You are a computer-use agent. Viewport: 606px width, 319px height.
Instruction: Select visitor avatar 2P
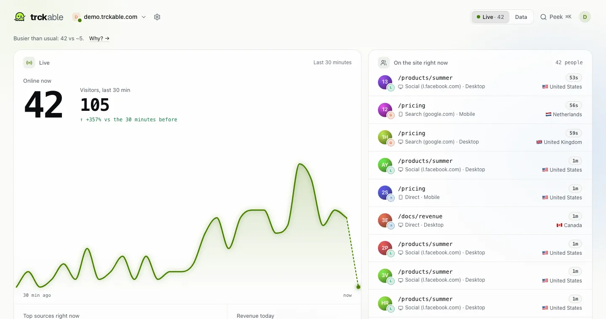[385, 248]
